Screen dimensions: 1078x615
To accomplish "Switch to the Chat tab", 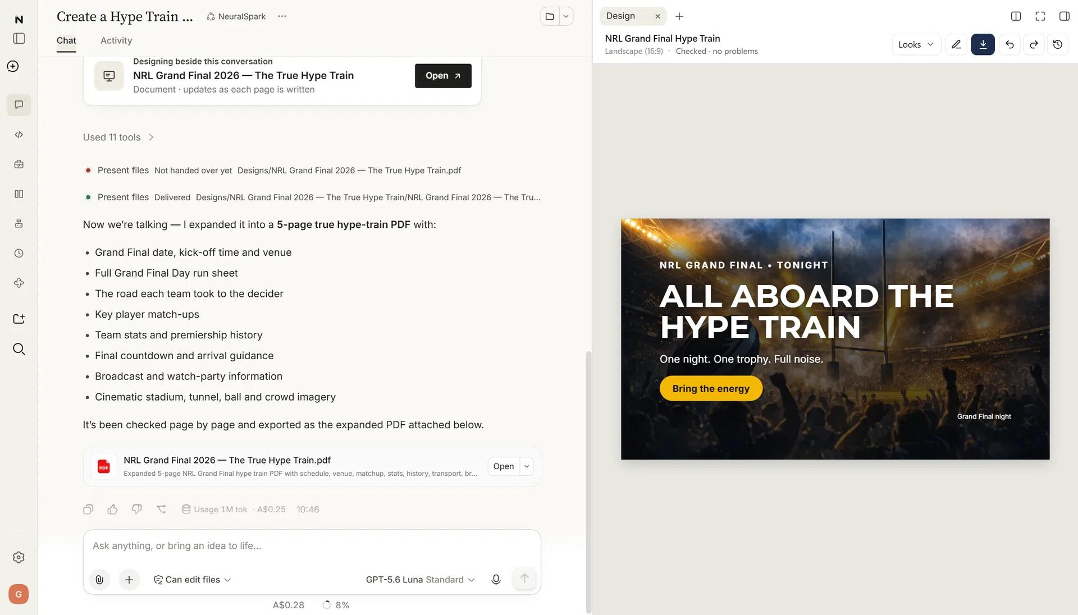I will point(66,40).
